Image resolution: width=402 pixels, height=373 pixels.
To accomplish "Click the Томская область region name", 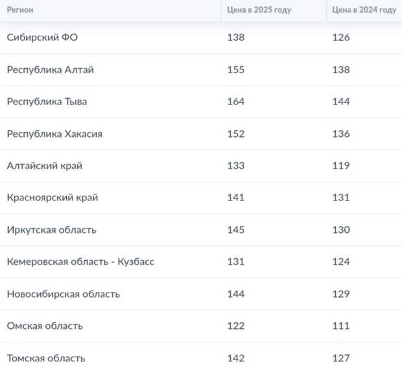I will point(46,358).
